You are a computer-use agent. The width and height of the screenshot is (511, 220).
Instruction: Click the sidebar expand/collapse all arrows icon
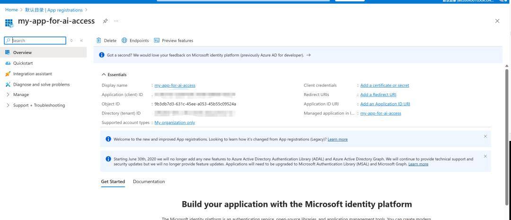pos(71,40)
